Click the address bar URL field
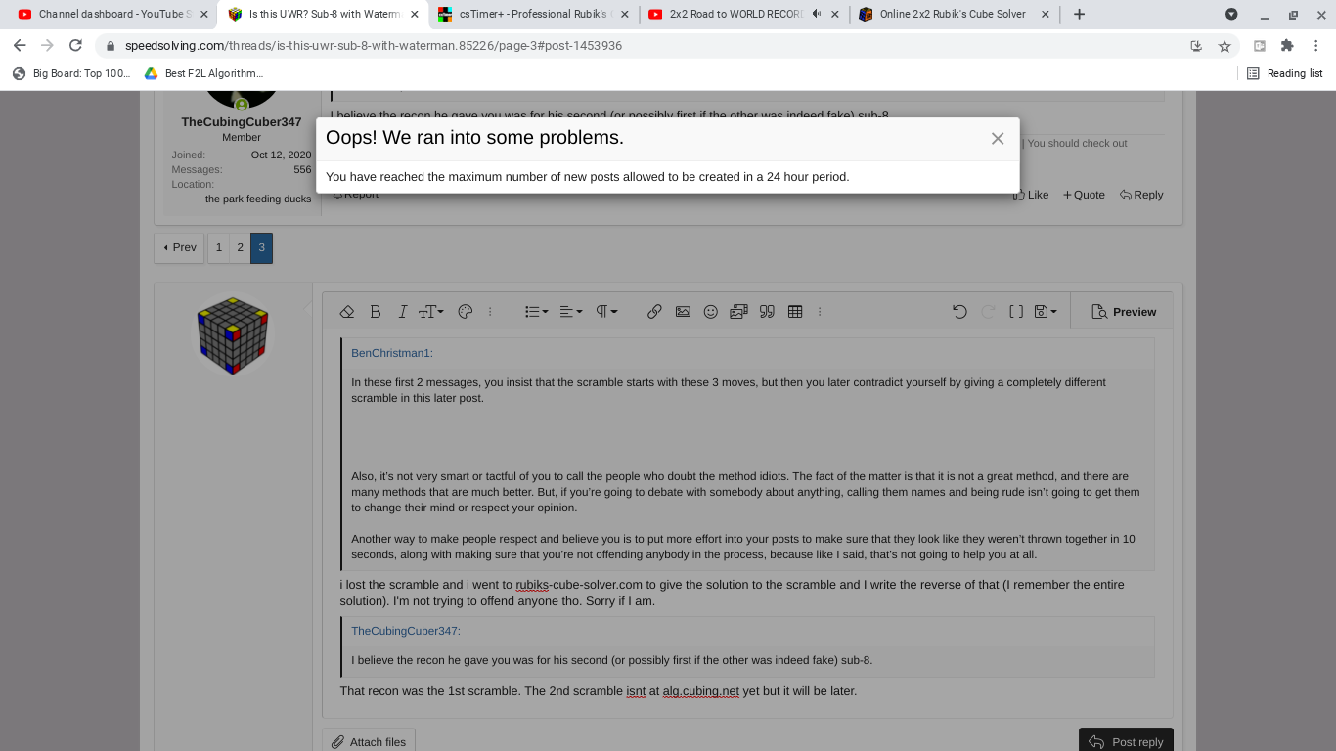 pos(646,46)
